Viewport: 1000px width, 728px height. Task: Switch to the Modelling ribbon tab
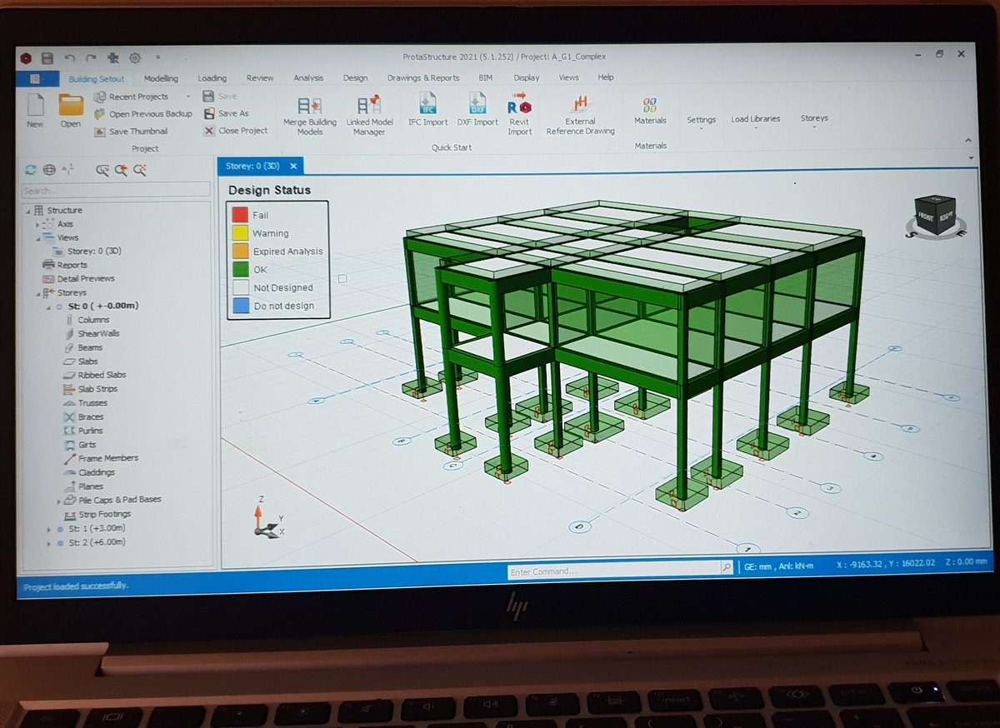point(161,79)
